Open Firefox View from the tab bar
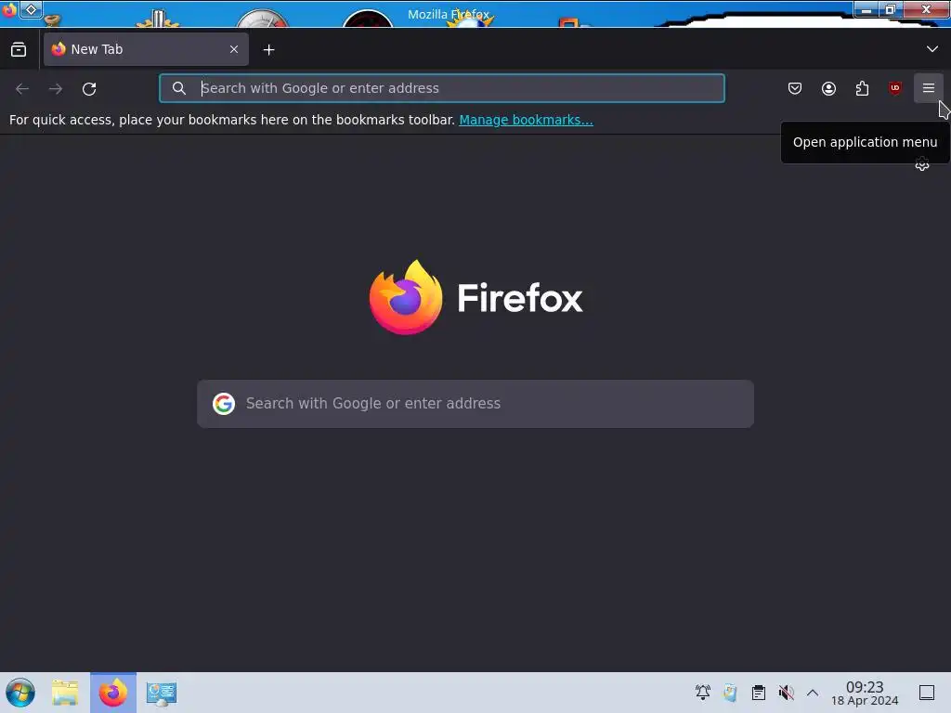This screenshot has height=713, width=951. click(19, 50)
